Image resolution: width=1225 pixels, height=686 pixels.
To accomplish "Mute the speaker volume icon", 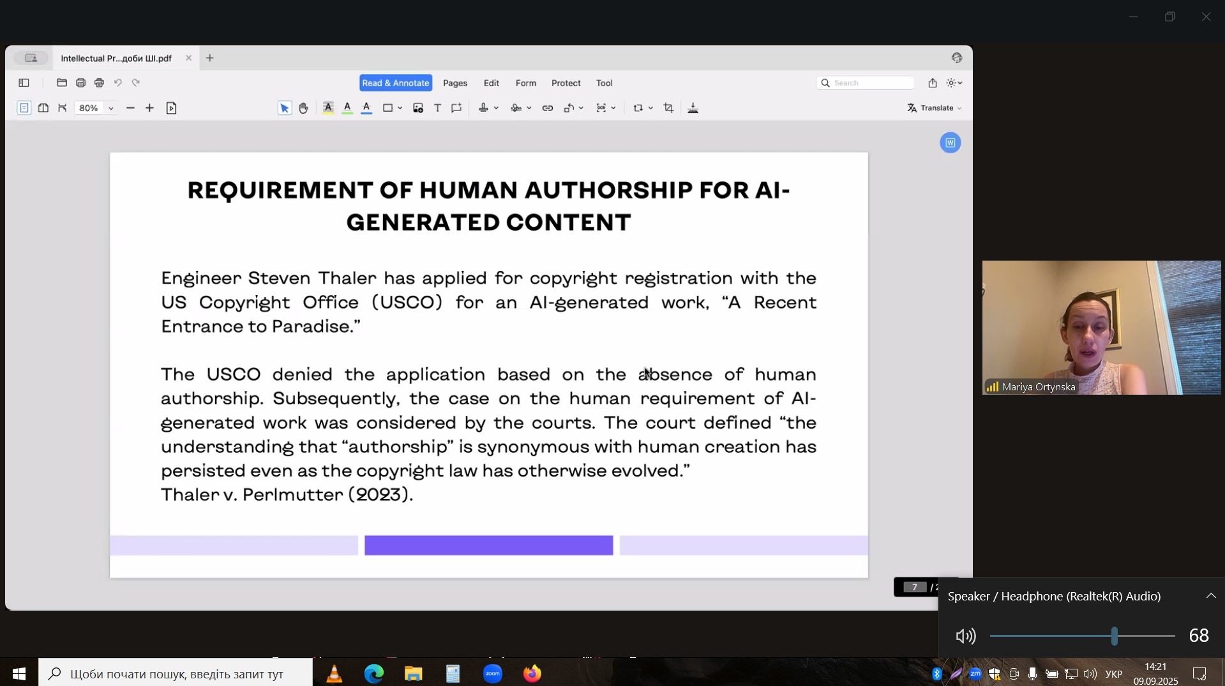I will click(965, 636).
